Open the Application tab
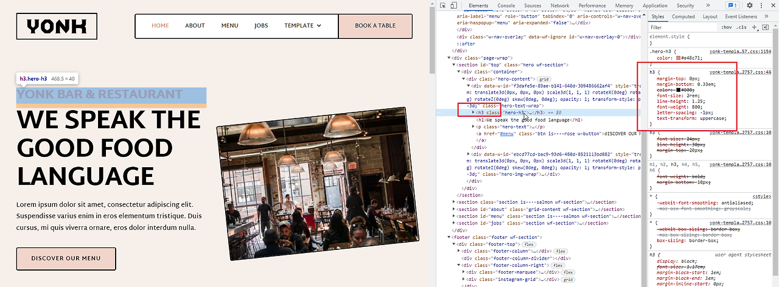 [x=655, y=5]
